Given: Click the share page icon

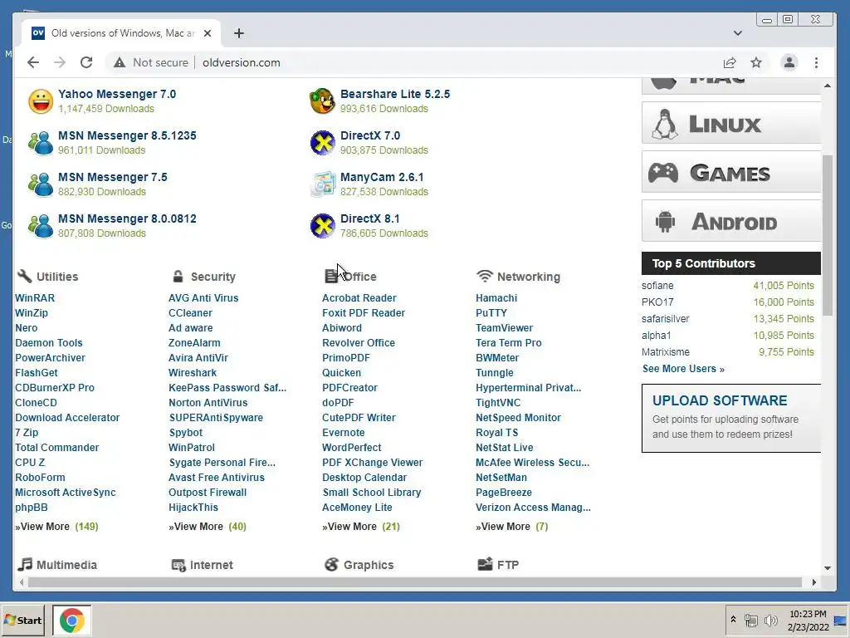Looking at the screenshot, I should click(730, 62).
